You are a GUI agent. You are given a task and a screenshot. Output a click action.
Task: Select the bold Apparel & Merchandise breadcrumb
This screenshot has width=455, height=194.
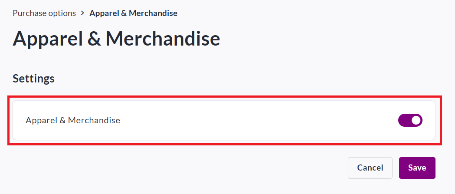coord(133,13)
